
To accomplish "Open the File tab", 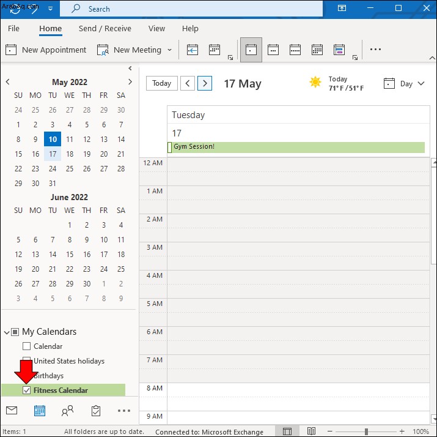I will [x=13, y=29].
